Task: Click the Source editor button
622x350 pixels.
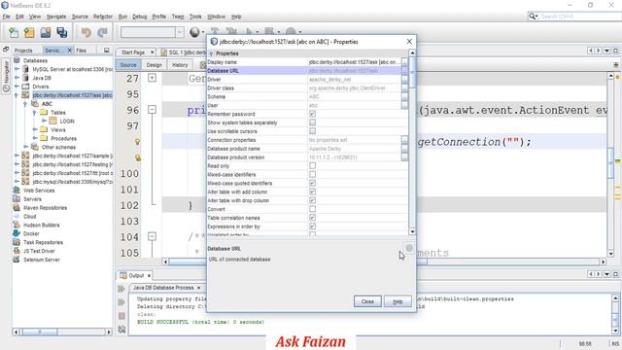Action: pos(128,65)
